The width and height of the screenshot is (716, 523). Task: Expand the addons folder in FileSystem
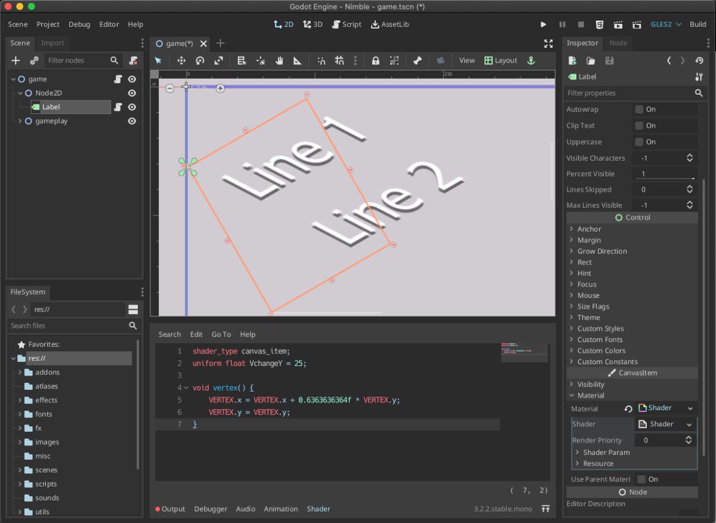(x=20, y=373)
